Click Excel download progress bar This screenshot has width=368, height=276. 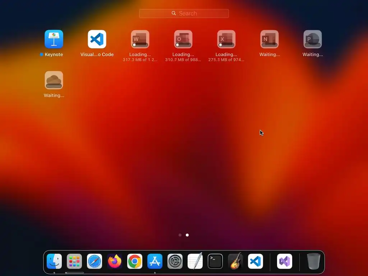pos(226,45)
